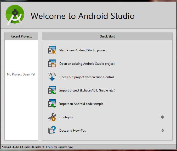177x151 pixels.
Task: Select Import project (Eclipse ADT, Gradle, etc.)
Action: tap(87, 90)
